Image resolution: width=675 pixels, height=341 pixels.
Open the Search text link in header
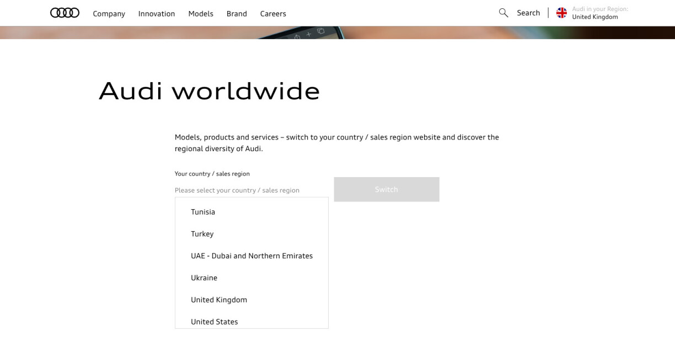528,13
